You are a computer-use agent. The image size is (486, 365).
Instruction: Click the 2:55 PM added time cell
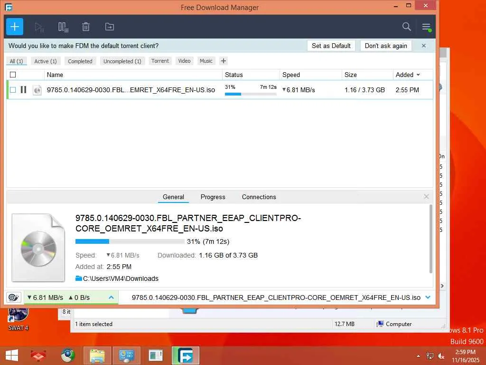click(407, 90)
